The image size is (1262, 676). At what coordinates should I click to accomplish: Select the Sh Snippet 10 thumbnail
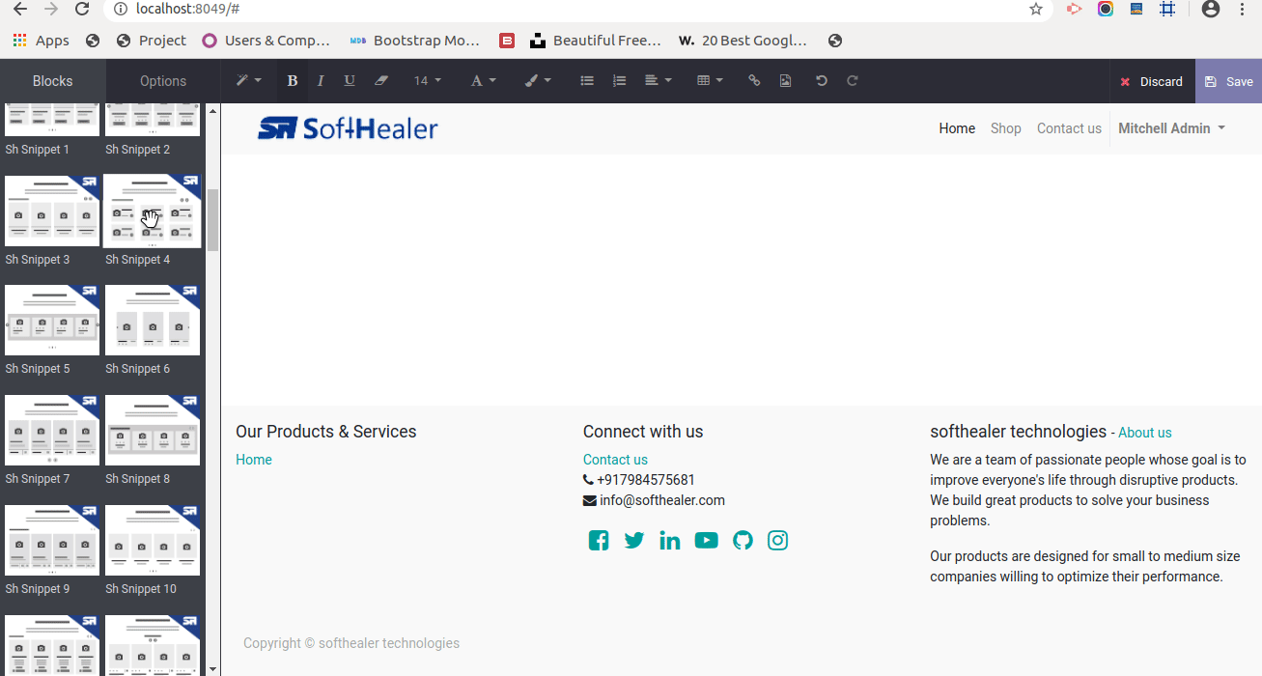click(153, 540)
